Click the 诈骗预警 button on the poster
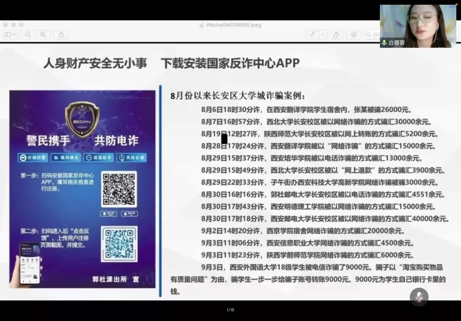461x321 pixels. pos(32,158)
